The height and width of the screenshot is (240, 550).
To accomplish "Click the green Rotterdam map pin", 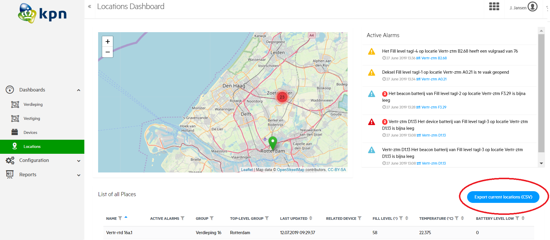I will pos(273,144).
